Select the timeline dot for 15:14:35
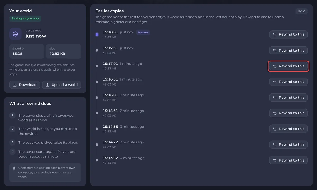Image resolution: width=317 pixels, height=190 pixels. (x=97, y=129)
